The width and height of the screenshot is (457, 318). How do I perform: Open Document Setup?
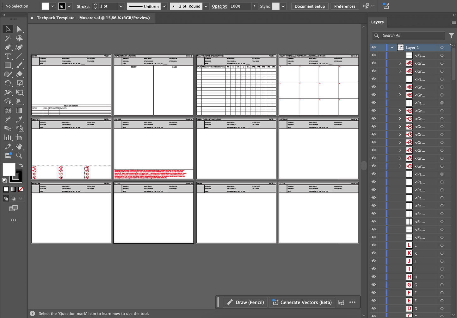point(310,6)
